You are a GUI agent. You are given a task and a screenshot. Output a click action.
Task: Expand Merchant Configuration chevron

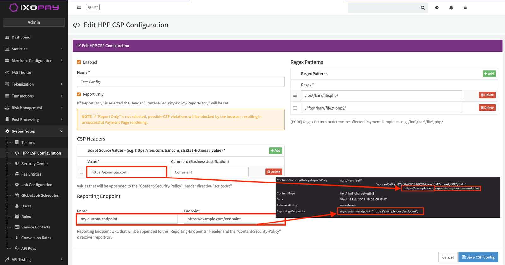(61, 60)
